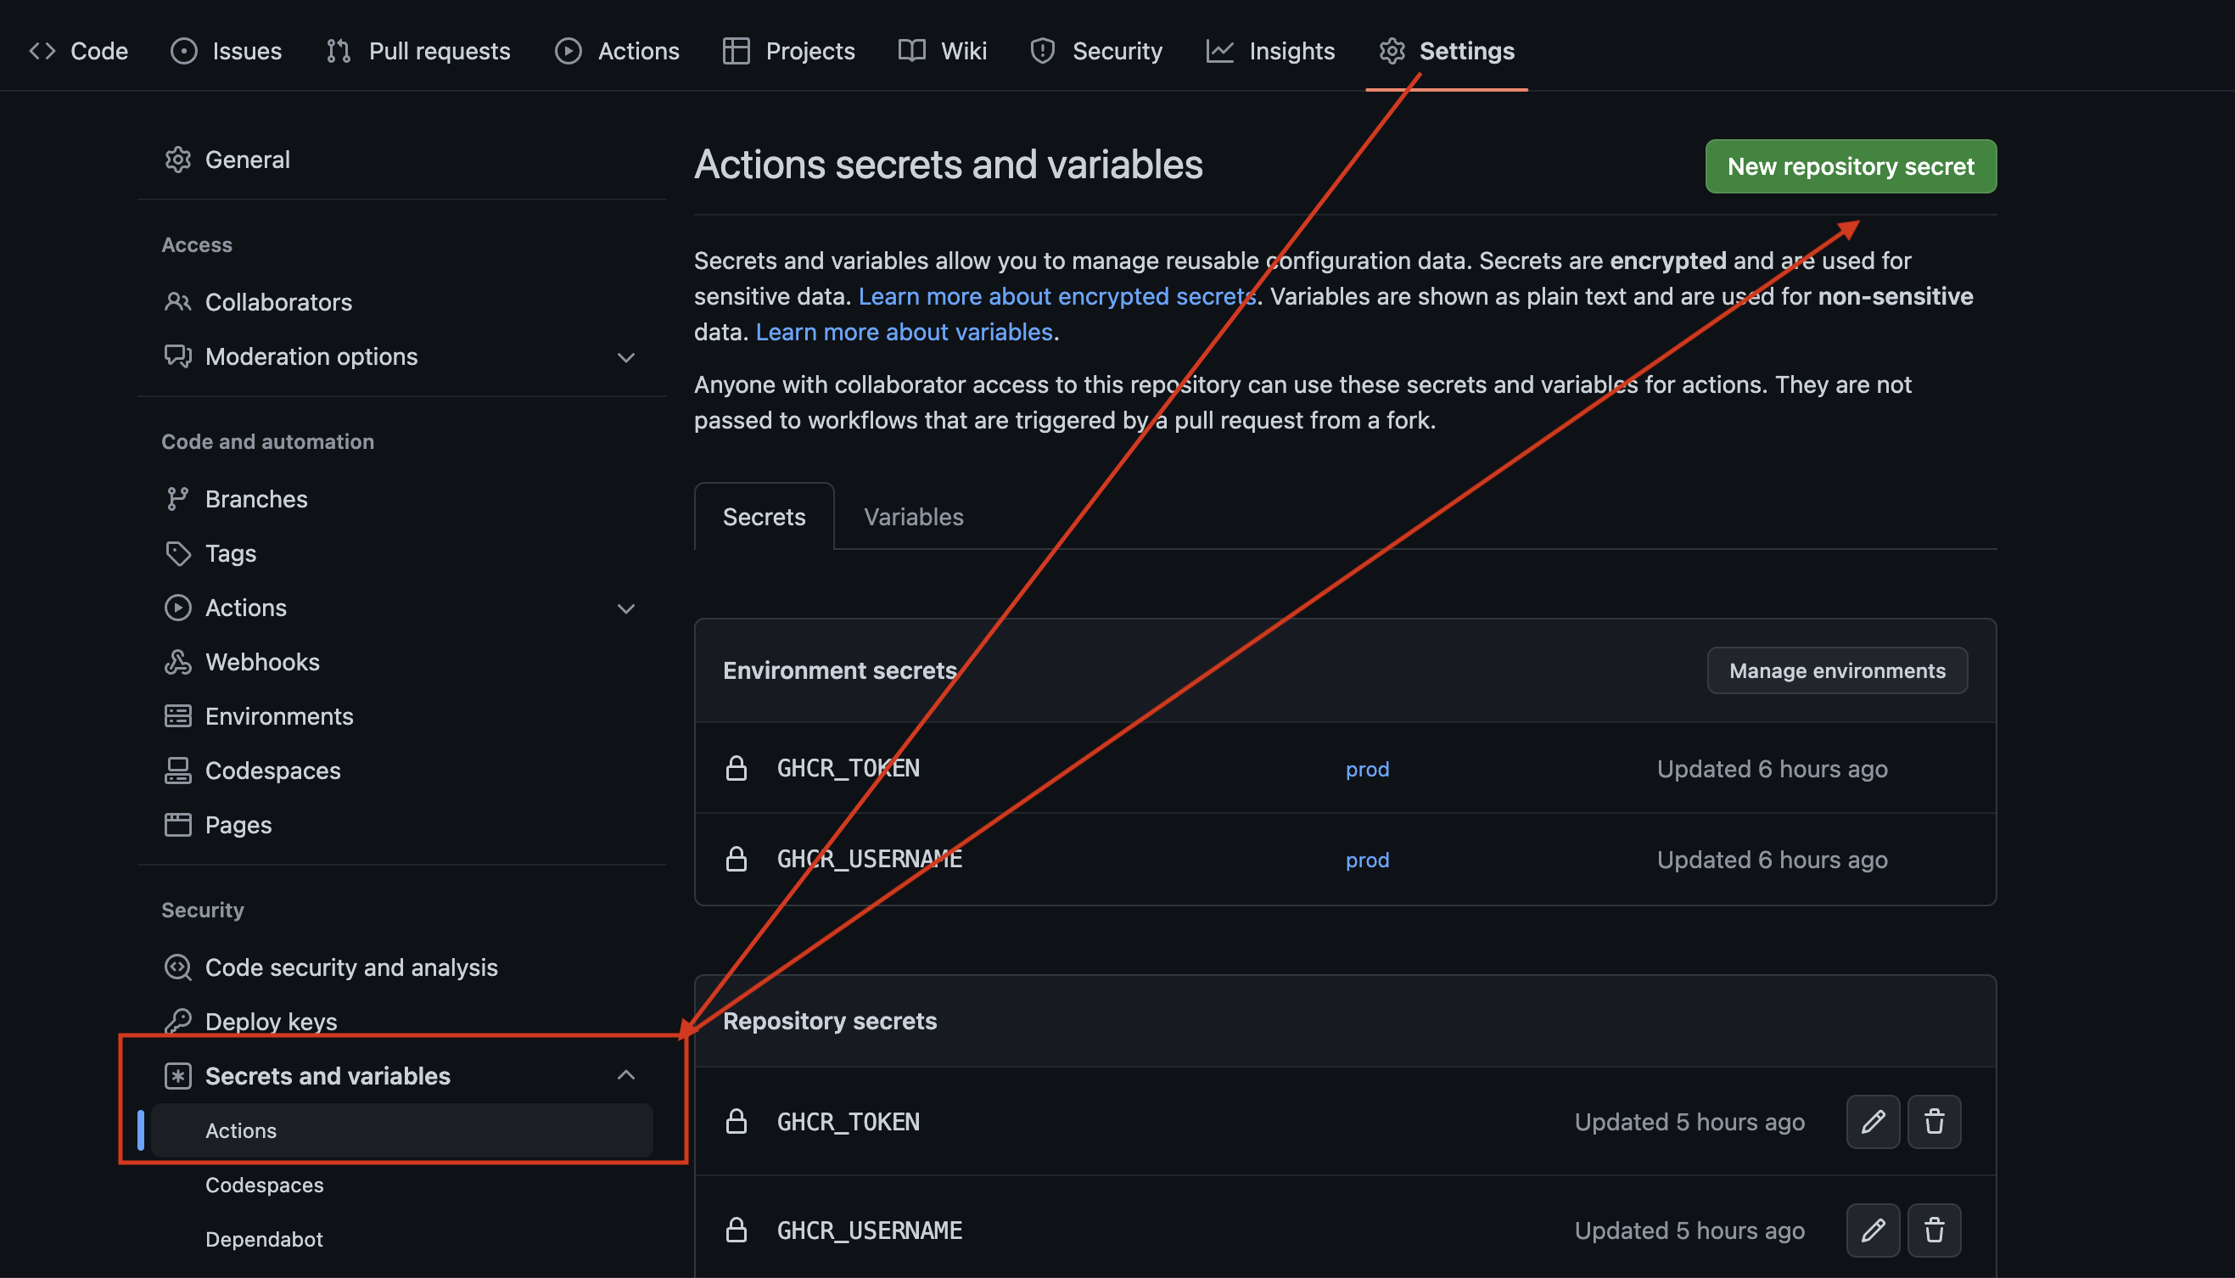
Task: Click New repository secret button
Action: [x=1850, y=165]
